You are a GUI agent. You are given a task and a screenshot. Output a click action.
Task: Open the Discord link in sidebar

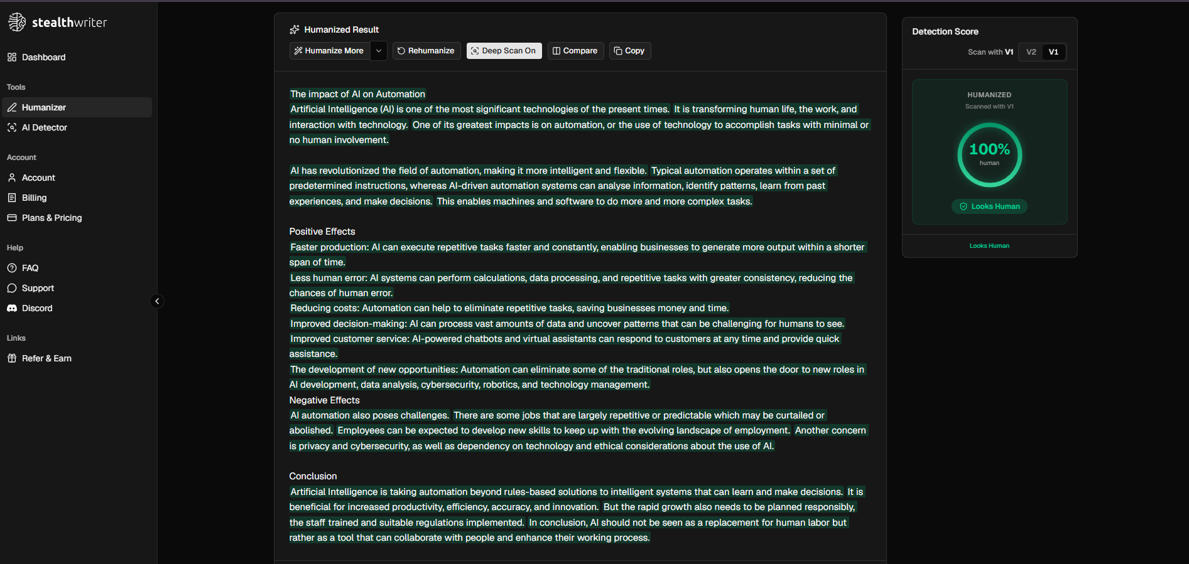(x=77, y=308)
